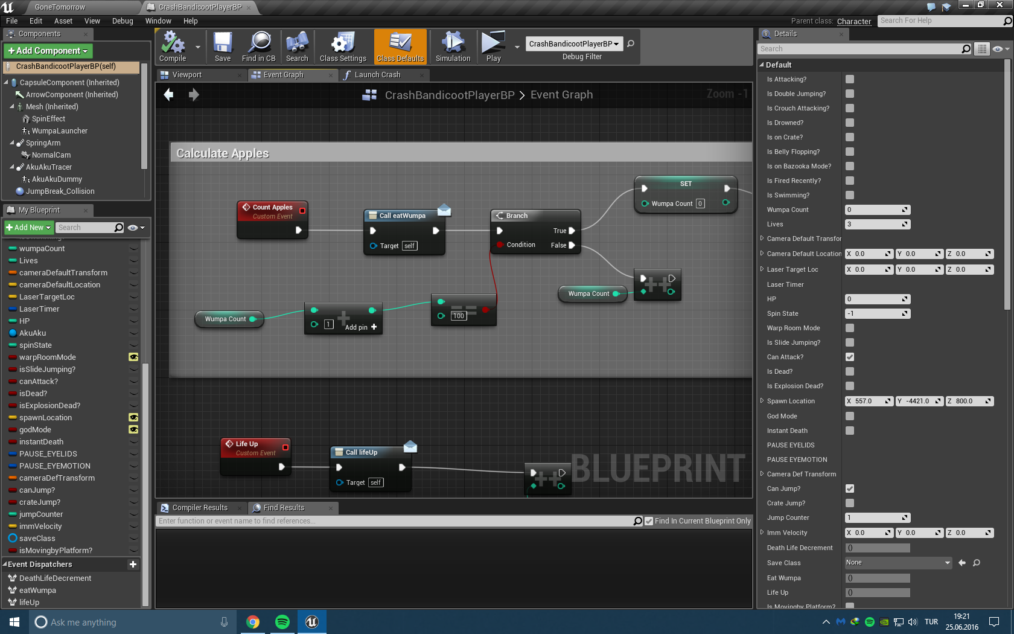Click the Details property matrix grid icon
Screen dimensions: 1014x634
983,49
